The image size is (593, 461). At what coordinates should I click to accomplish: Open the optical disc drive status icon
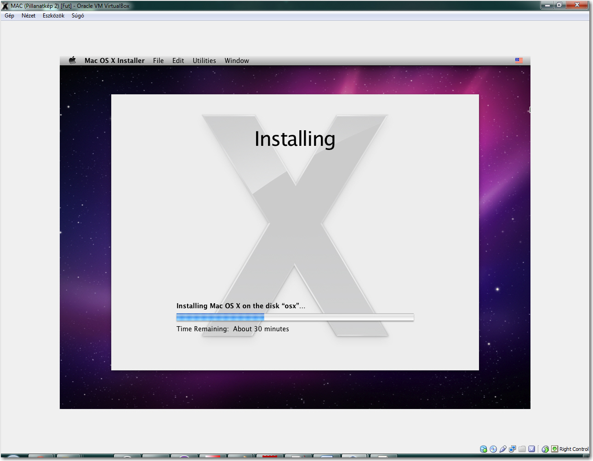point(493,449)
